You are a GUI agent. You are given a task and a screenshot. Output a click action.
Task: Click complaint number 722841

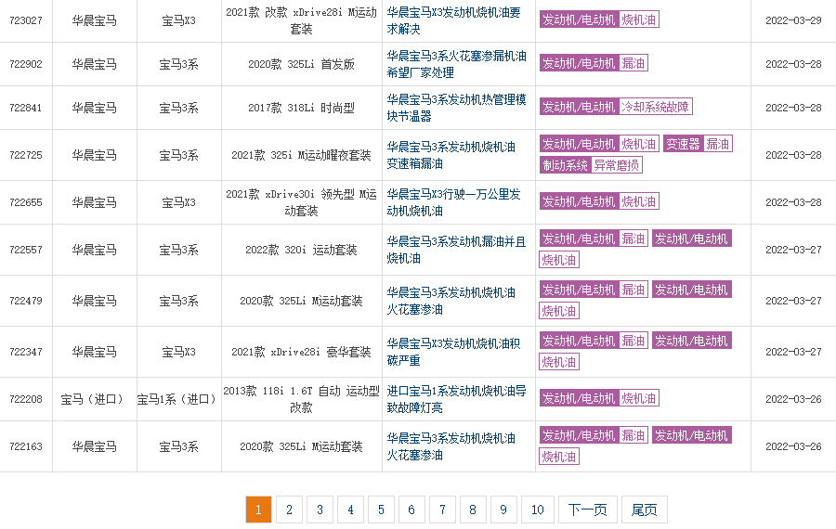26,109
